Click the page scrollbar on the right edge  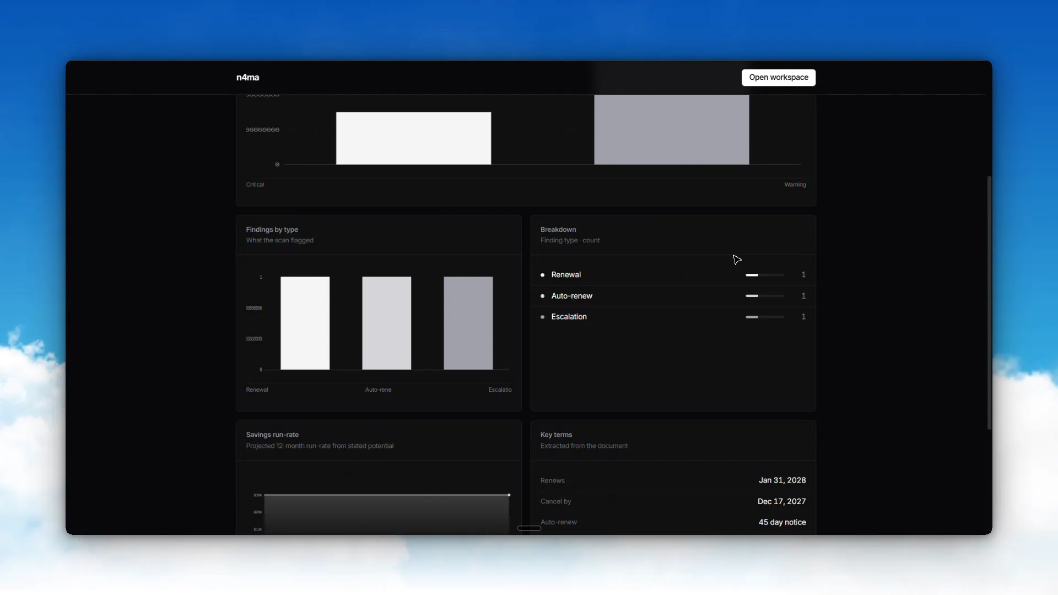[989, 302]
